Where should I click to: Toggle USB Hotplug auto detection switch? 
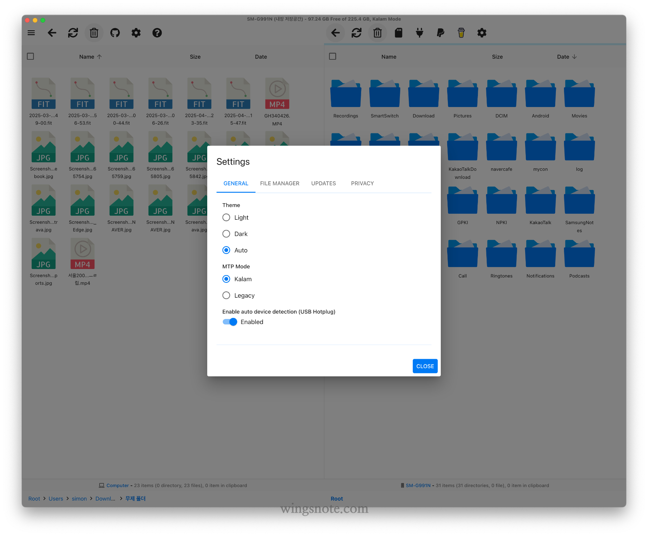point(230,322)
